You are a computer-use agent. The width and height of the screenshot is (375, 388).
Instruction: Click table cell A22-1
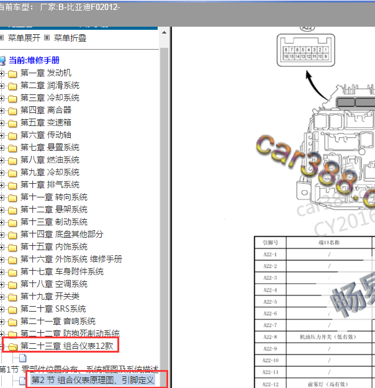point(270,255)
